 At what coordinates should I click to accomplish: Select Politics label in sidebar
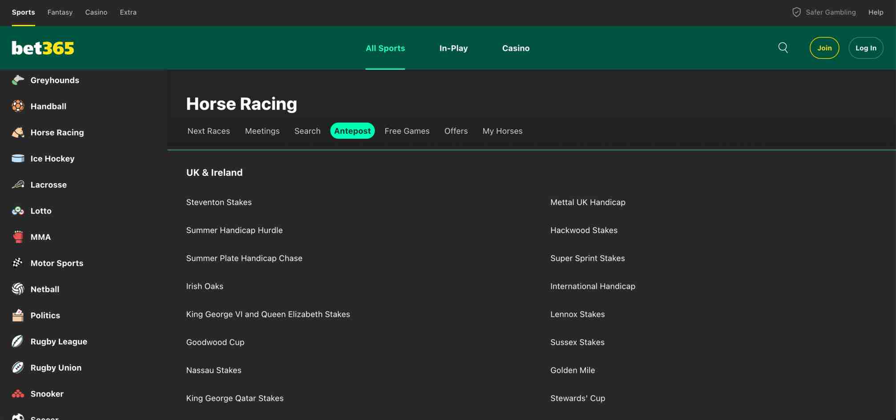click(x=45, y=315)
